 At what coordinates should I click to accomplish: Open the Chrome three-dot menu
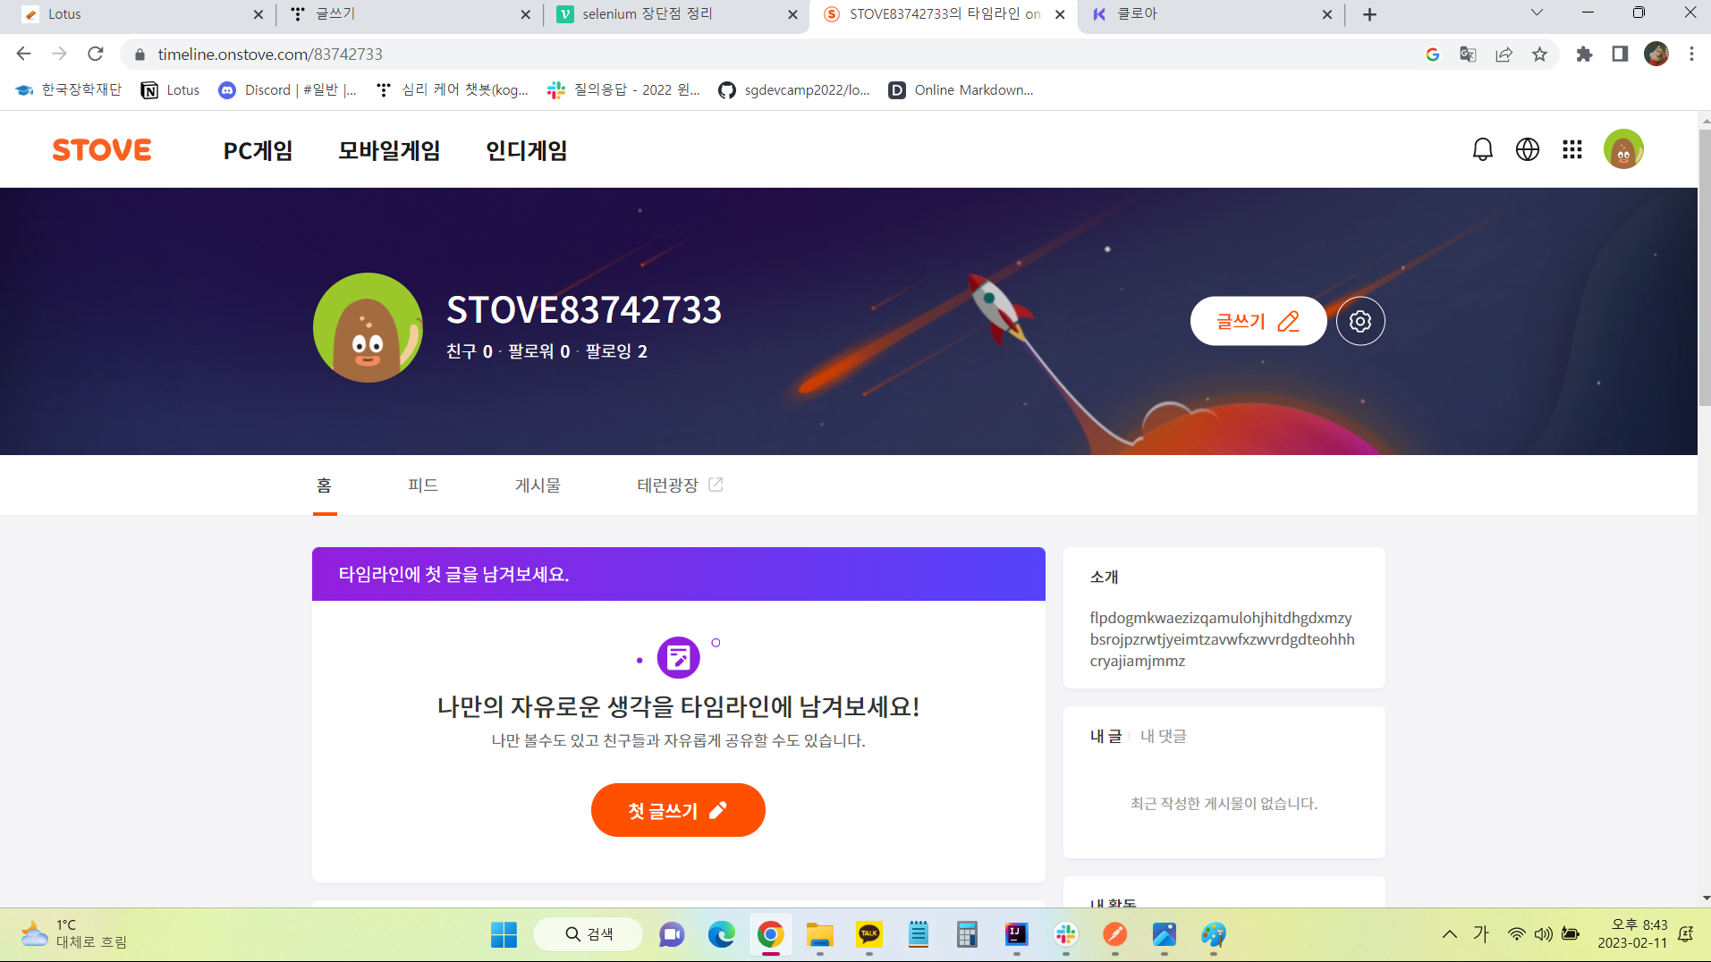[1691, 54]
